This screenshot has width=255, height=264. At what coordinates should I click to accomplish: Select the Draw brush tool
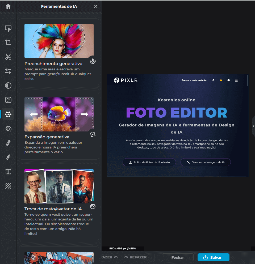coord(8,157)
